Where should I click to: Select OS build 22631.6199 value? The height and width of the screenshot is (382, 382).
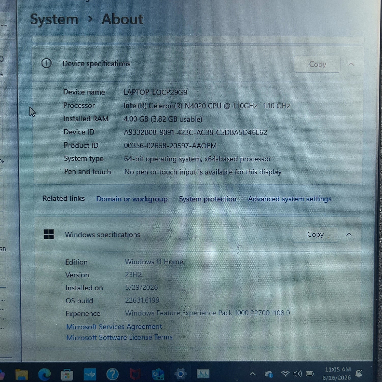point(142,300)
